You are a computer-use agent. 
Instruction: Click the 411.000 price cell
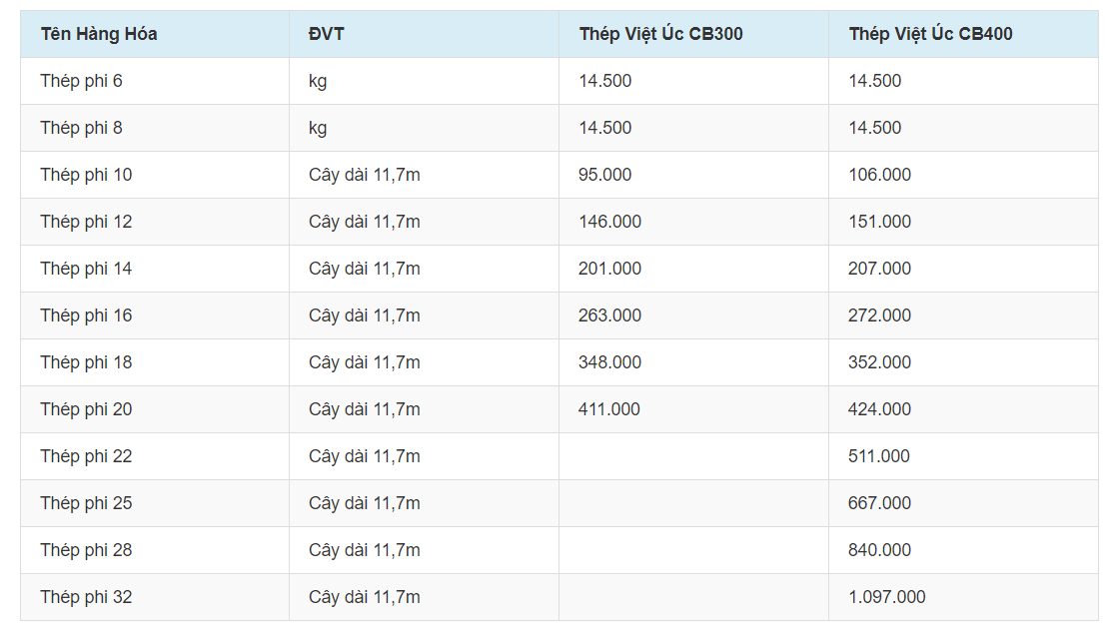609,409
